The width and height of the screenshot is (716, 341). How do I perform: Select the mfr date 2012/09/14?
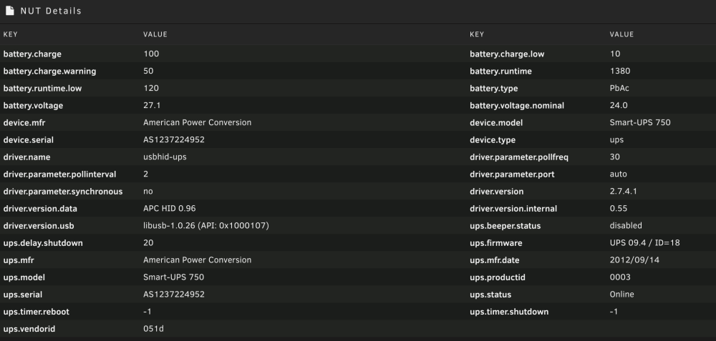[x=634, y=260]
